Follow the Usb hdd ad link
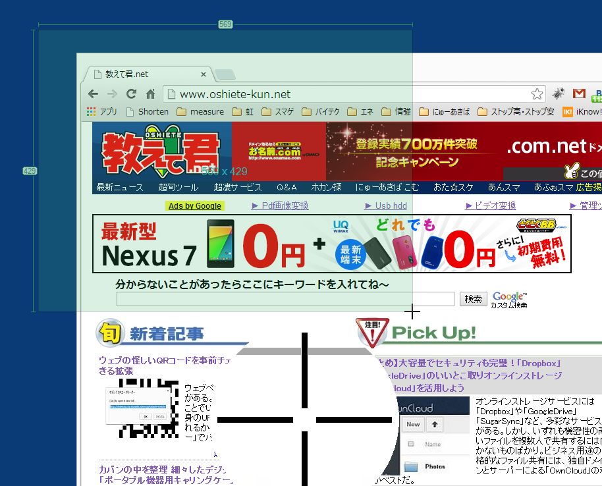 pos(385,206)
